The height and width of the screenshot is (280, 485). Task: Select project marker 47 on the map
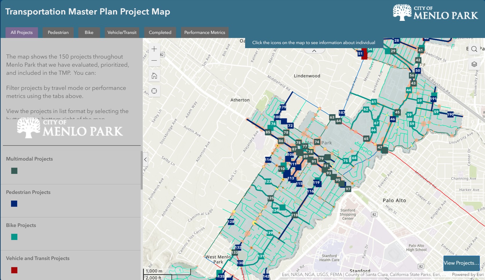[380, 147]
